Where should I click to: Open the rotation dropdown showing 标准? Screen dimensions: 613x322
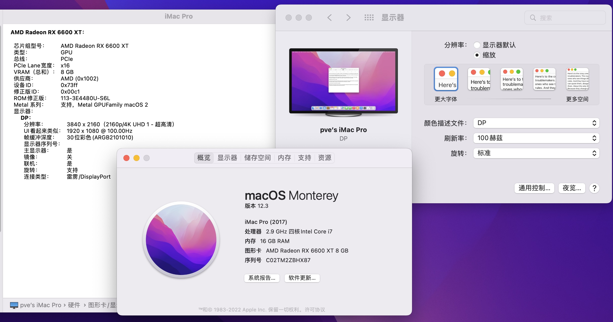click(x=536, y=153)
